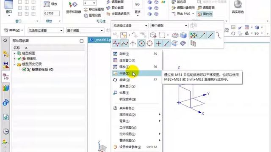
Task: Toggle the enable snap points icon
Action: pyautogui.click(x=194, y=35)
